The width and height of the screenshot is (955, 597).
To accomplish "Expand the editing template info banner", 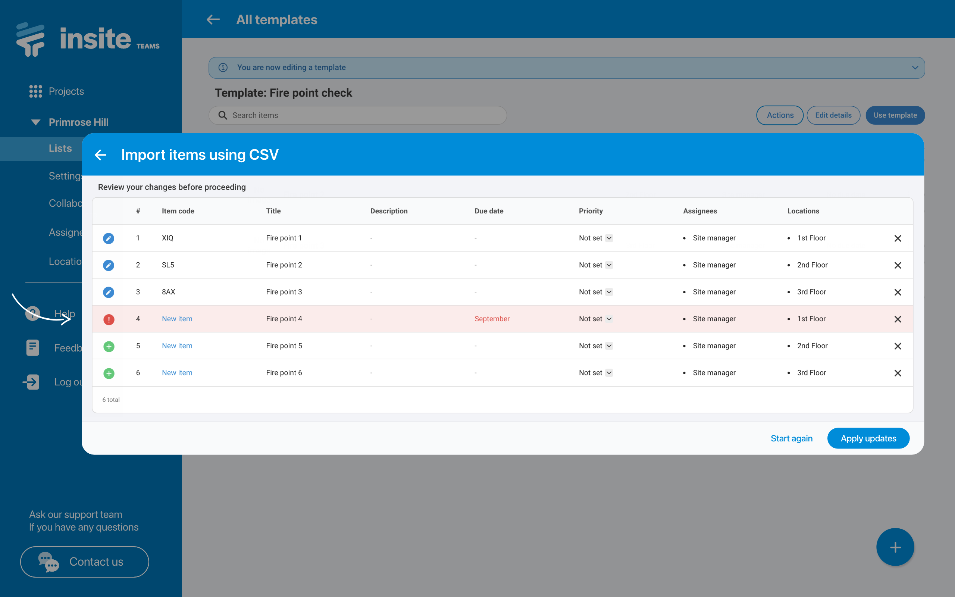I will click(x=915, y=68).
